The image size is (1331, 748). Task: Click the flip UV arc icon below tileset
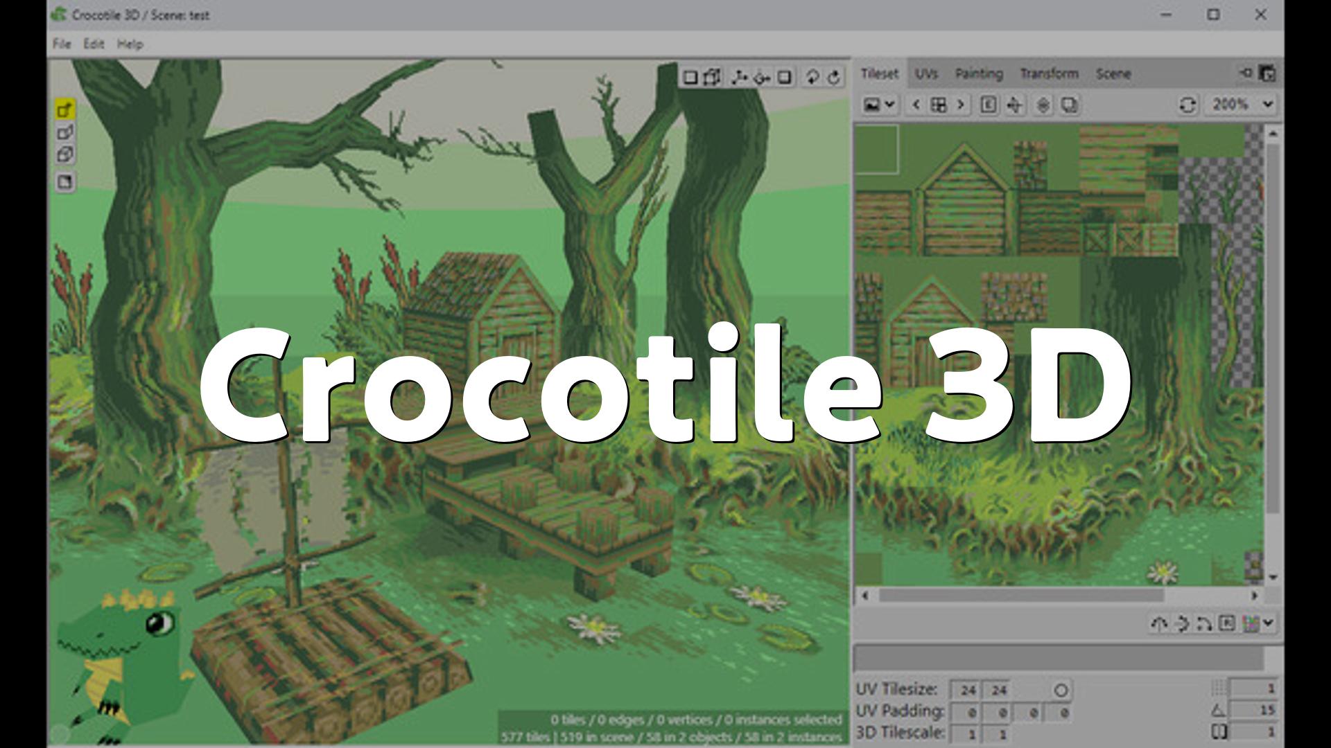(x=1158, y=623)
